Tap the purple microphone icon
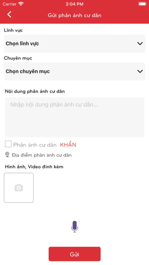 75,227
